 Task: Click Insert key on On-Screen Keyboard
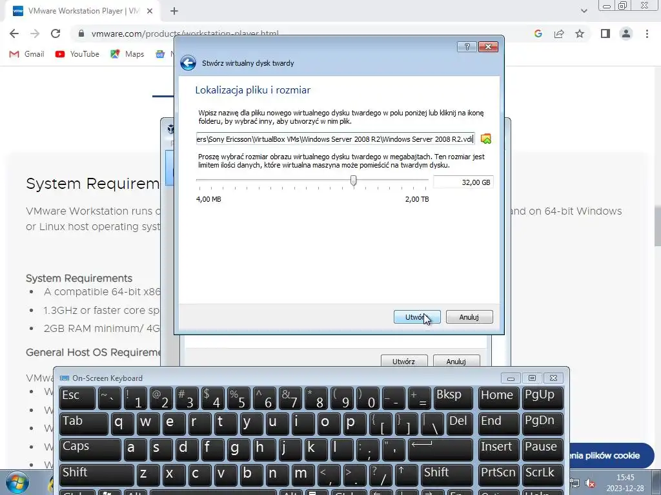pyautogui.click(x=499, y=449)
